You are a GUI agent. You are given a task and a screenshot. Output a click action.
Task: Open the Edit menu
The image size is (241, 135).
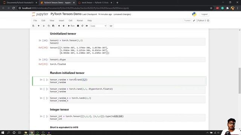43,21
